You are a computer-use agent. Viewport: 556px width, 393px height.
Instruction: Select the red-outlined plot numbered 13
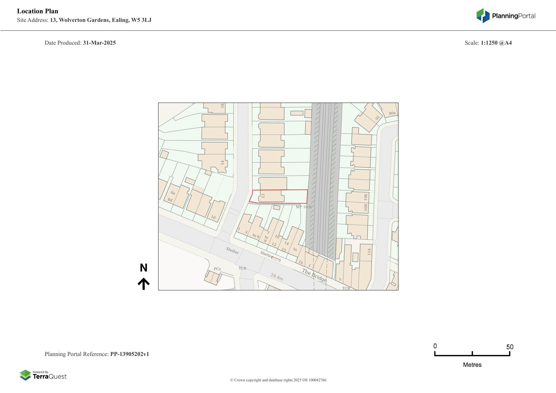279,196
